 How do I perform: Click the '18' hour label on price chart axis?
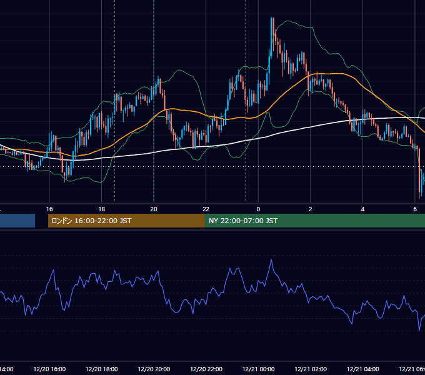(x=102, y=209)
